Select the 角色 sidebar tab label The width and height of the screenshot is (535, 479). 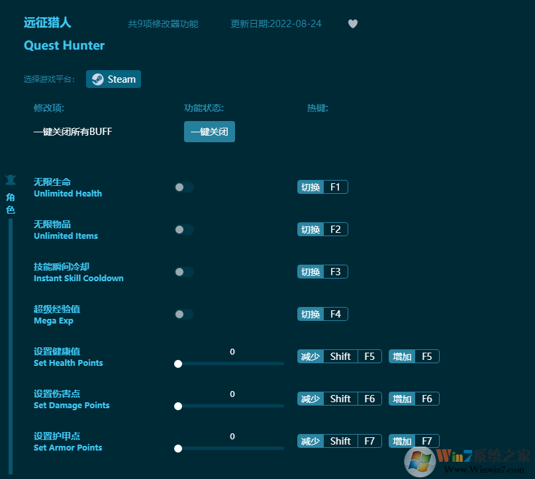click(11, 204)
